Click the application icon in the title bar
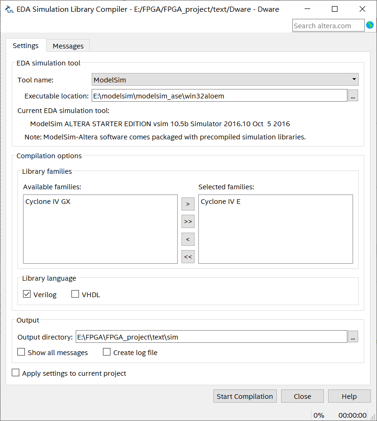Screen dimensions: 377x421 coord(9,9)
